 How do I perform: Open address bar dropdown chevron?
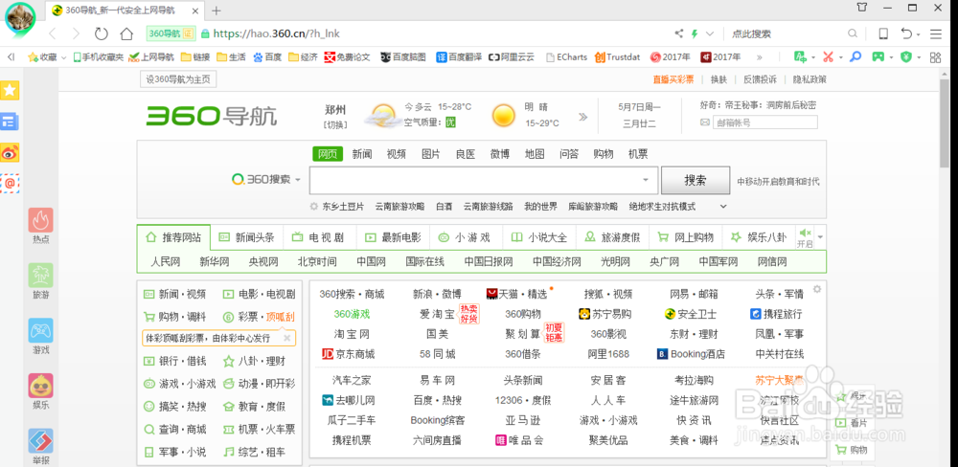(x=710, y=33)
